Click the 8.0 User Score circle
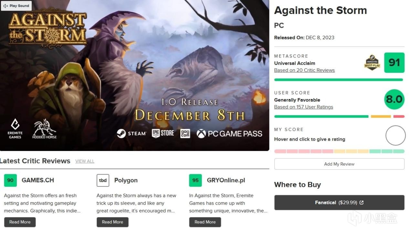Screen dimensions: 409x232 (x=394, y=99)
